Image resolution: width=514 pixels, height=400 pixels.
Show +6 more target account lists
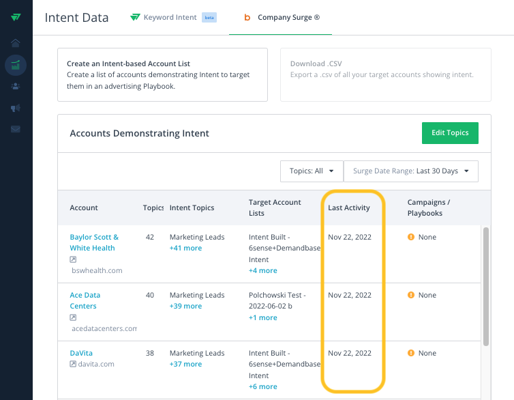[x=263, y=386]
